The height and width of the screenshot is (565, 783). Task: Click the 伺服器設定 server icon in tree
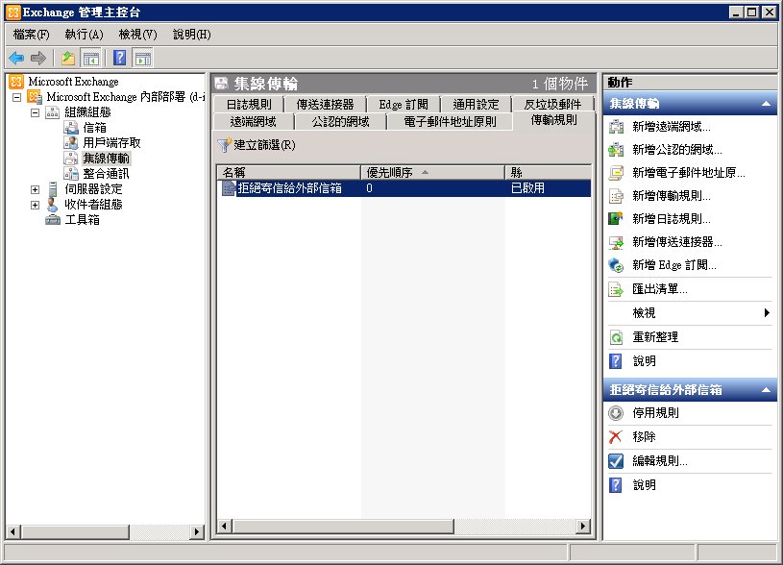tap(53, 189)
